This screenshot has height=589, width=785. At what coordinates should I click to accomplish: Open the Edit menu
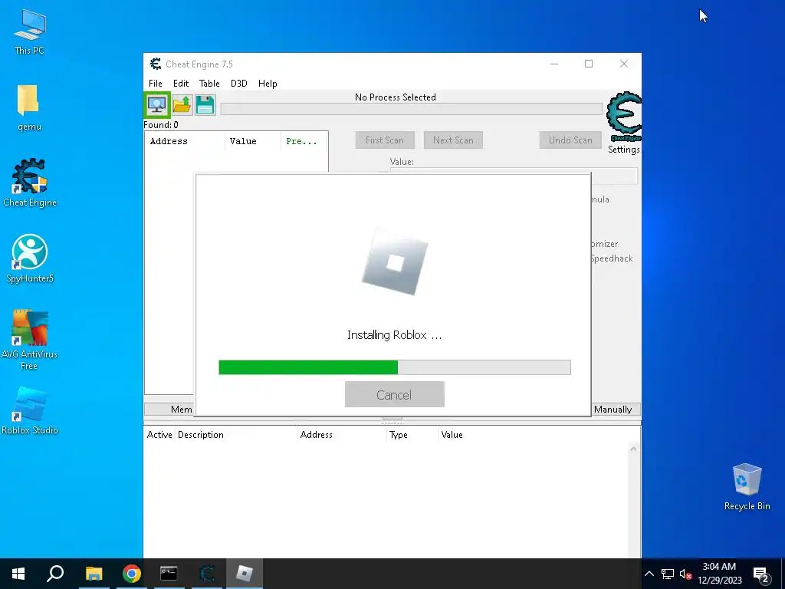click(181, 84)
